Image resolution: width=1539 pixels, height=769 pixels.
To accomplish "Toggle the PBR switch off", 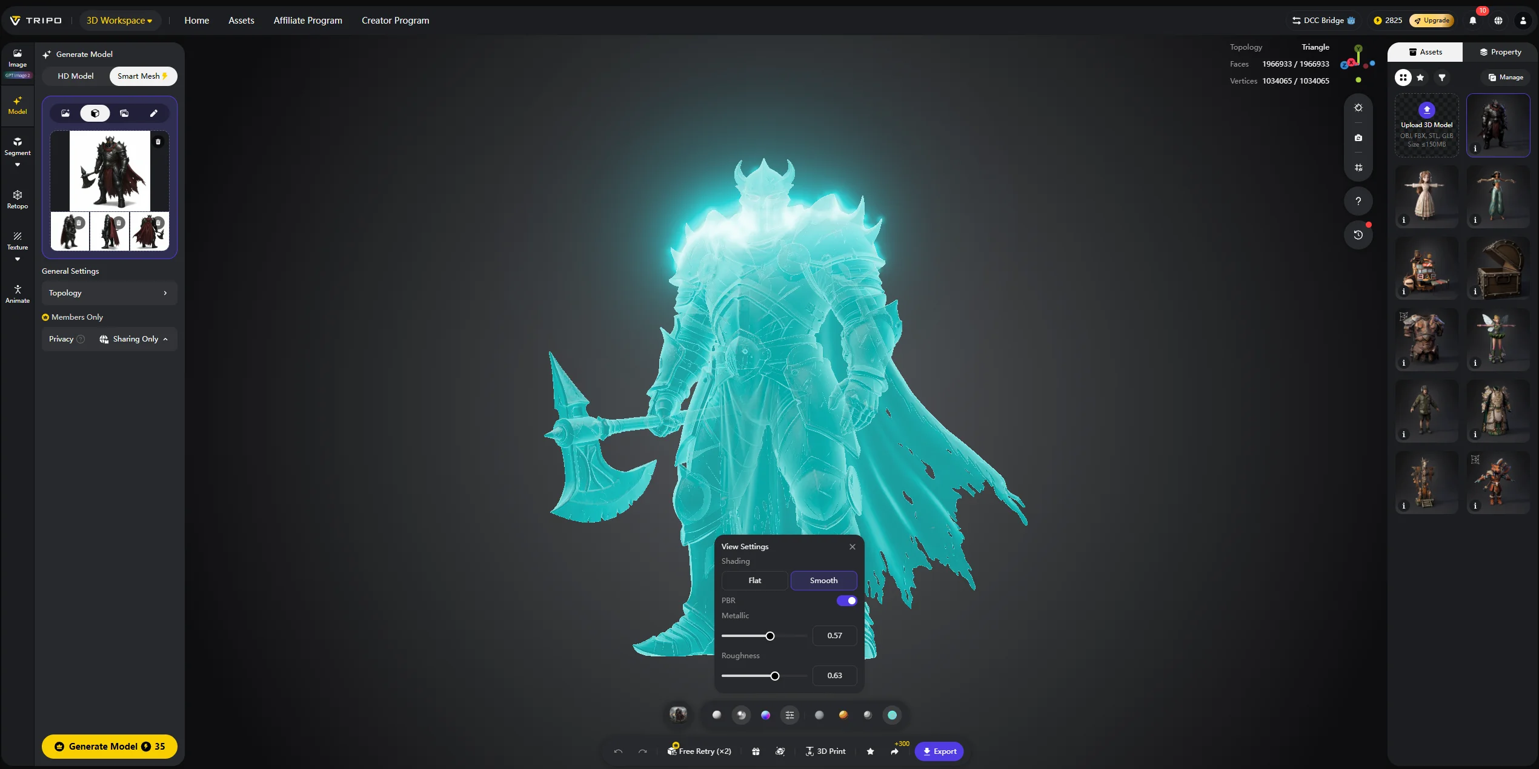I will pos(846,601).
